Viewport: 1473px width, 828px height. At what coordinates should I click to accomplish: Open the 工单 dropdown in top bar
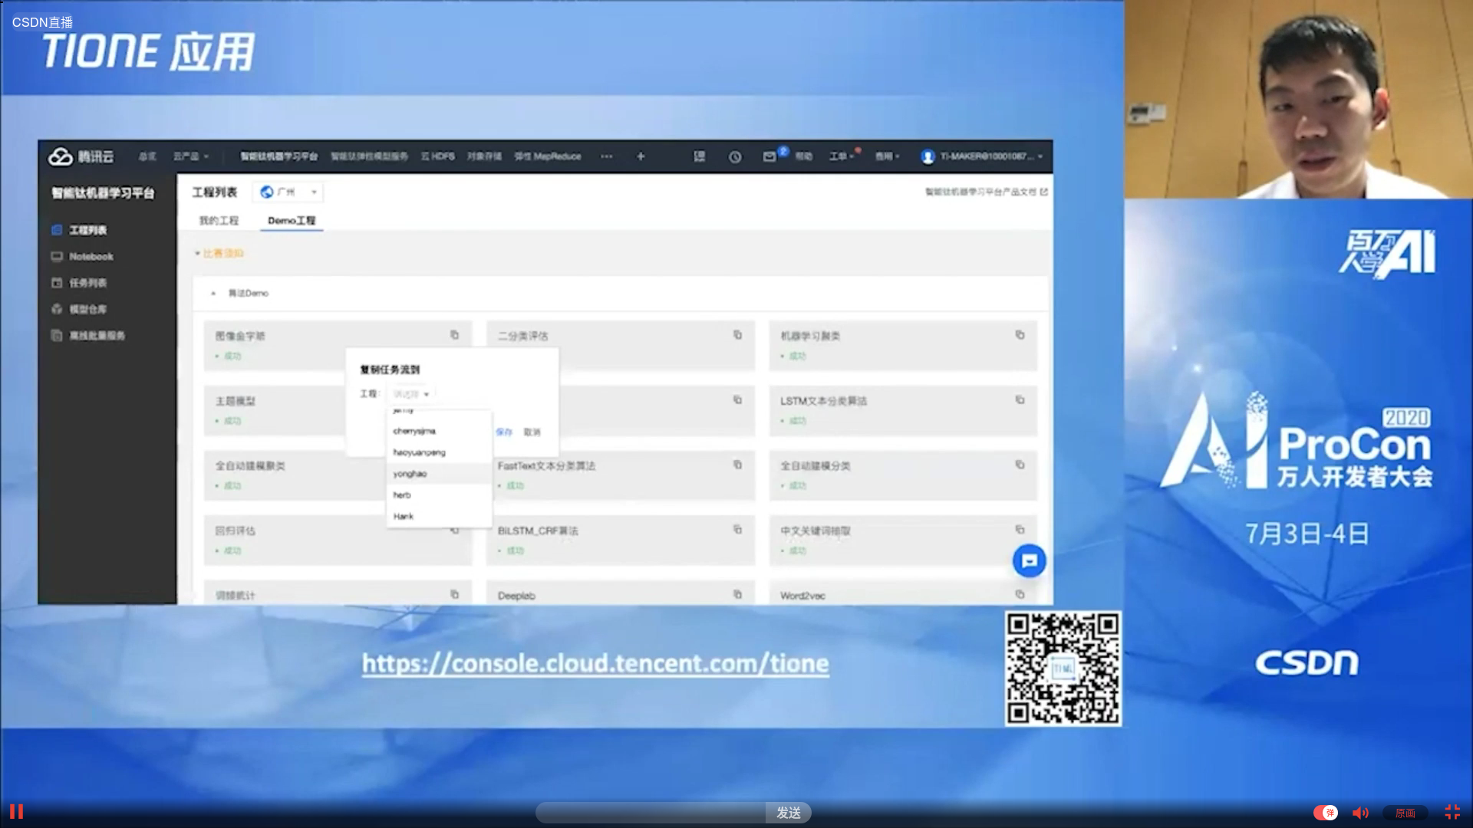(x=842, y=156)
